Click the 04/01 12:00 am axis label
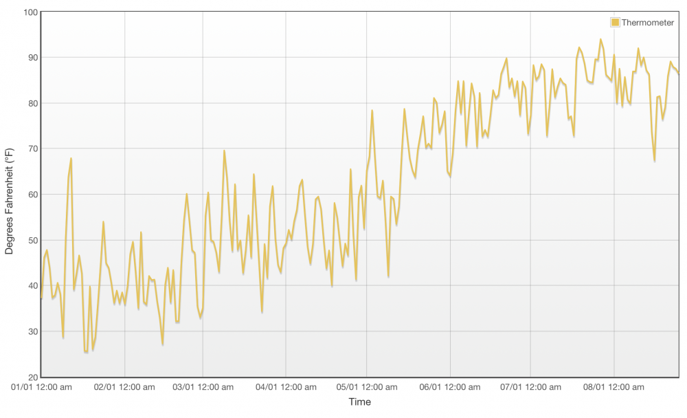687x418 pixels. coord(286,387)
